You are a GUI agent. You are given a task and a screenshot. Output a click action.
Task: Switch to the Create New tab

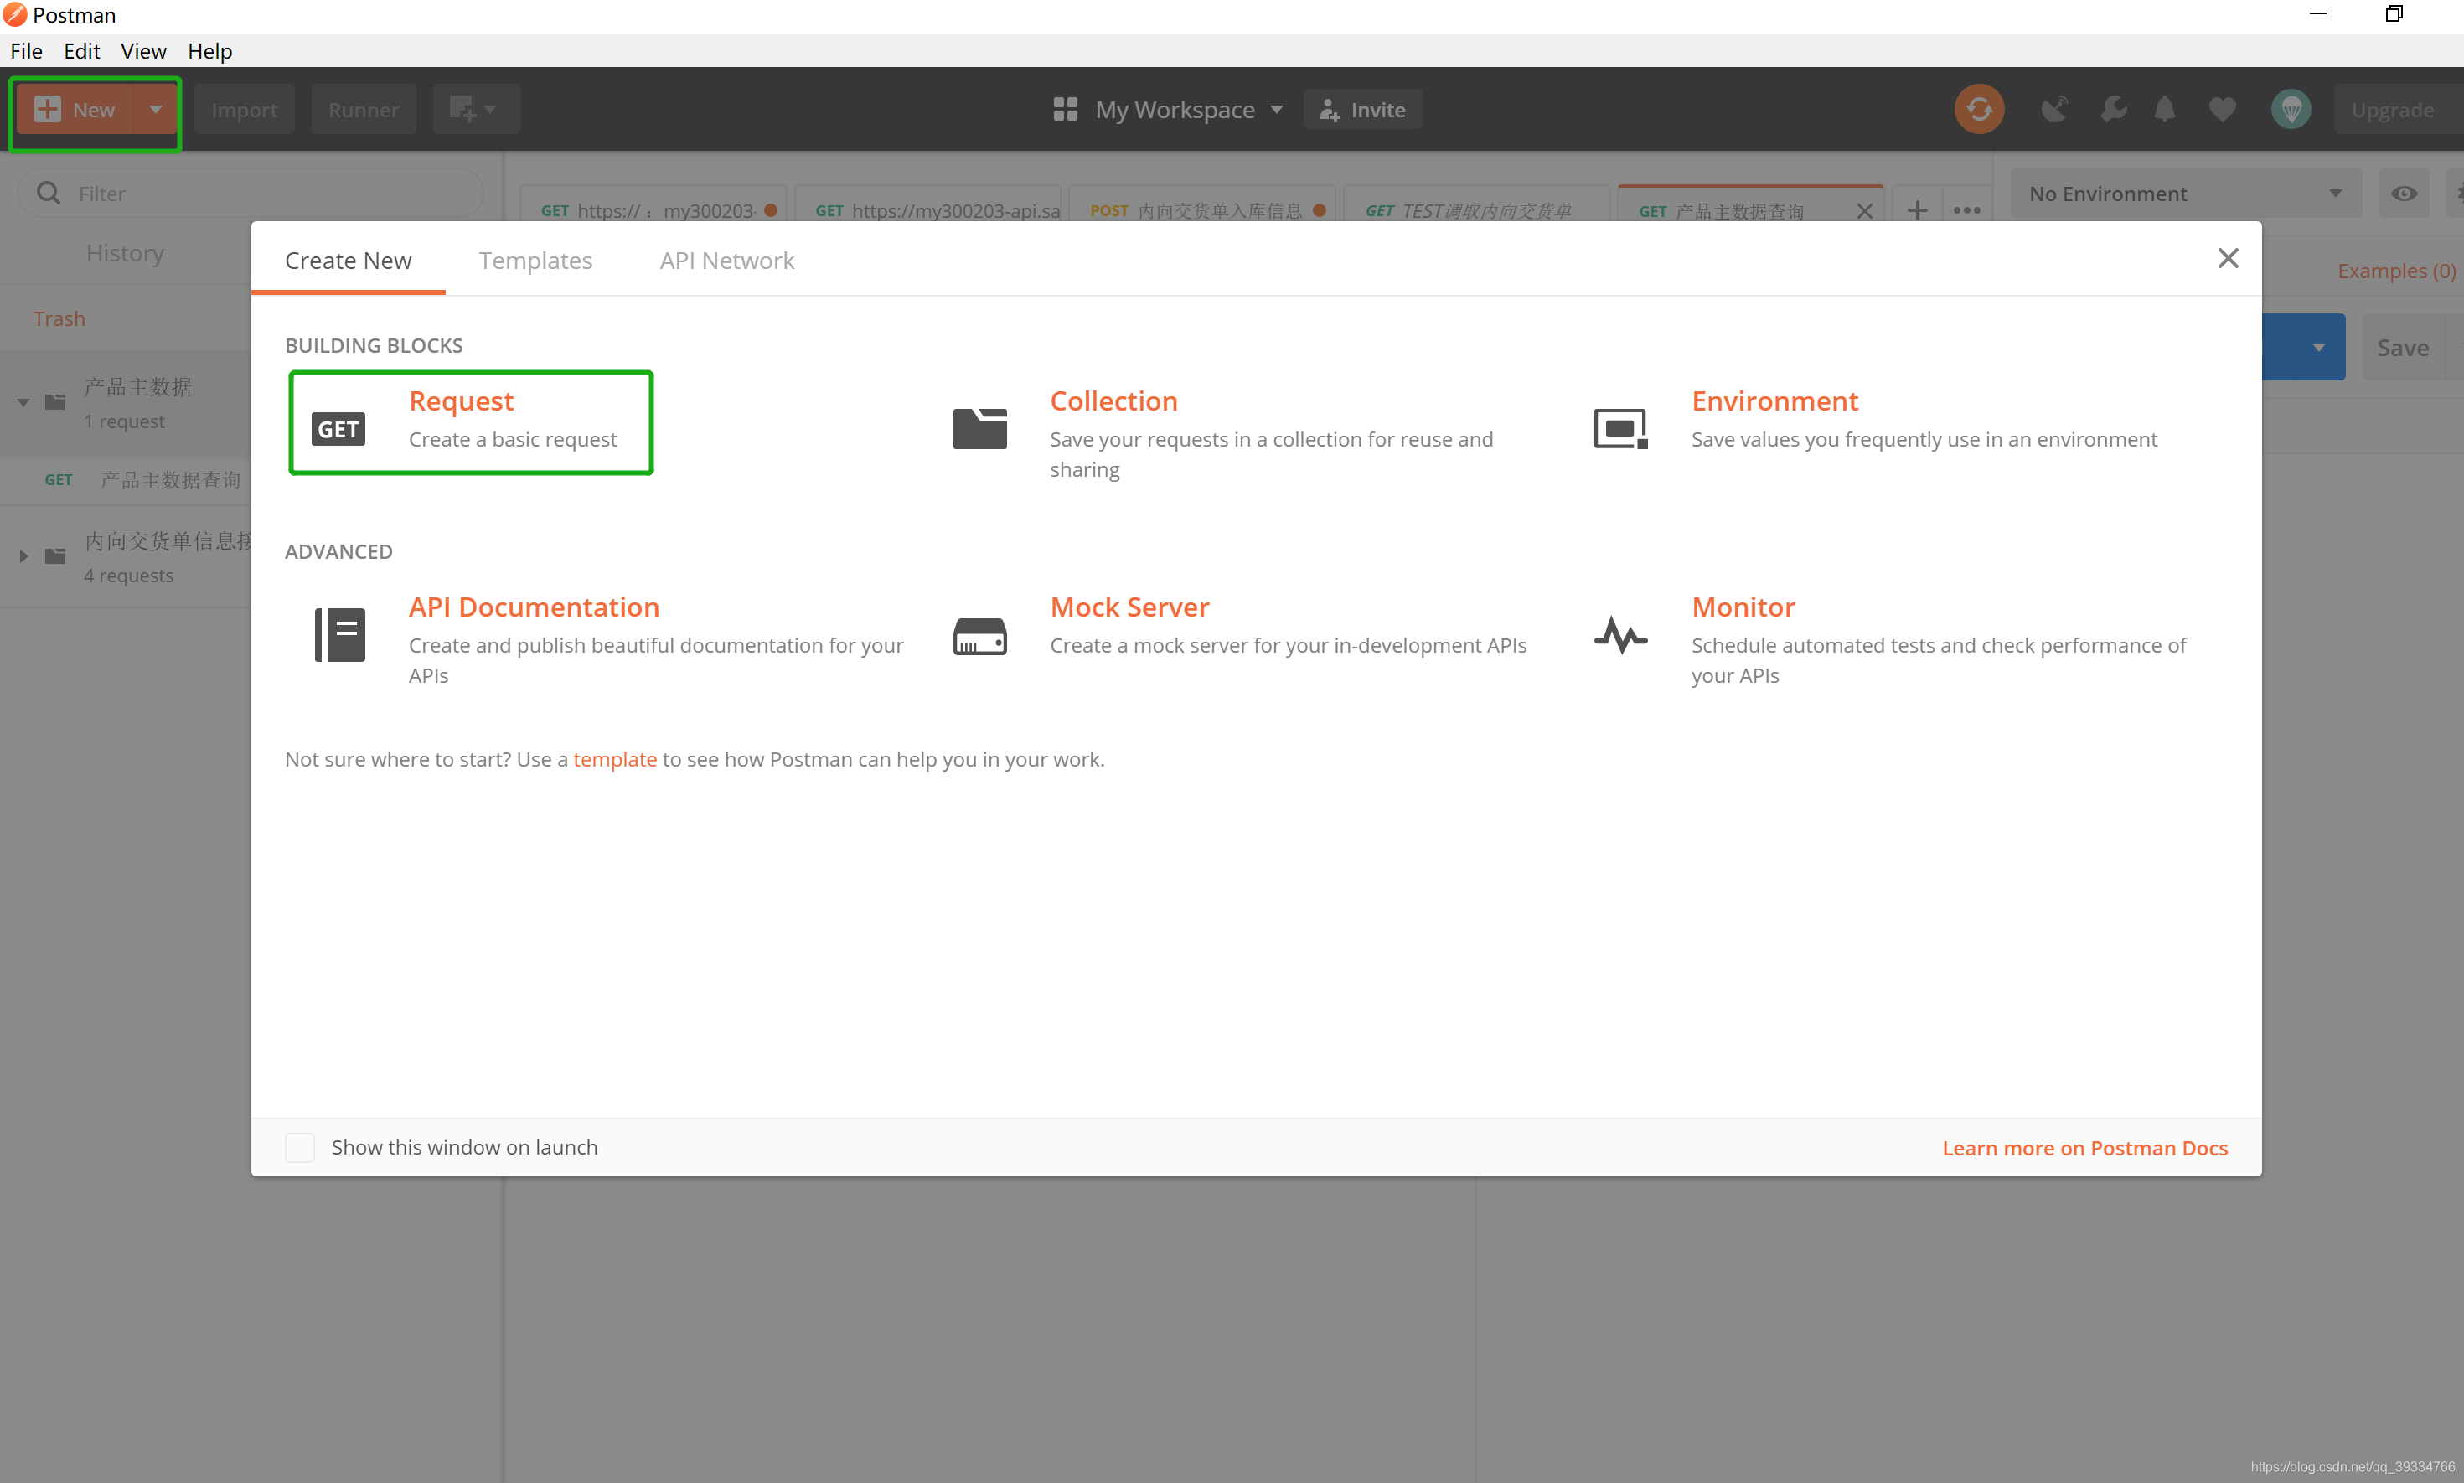[x=348, y=260]
